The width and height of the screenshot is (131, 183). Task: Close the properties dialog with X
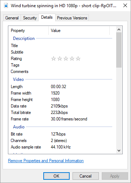125,5
